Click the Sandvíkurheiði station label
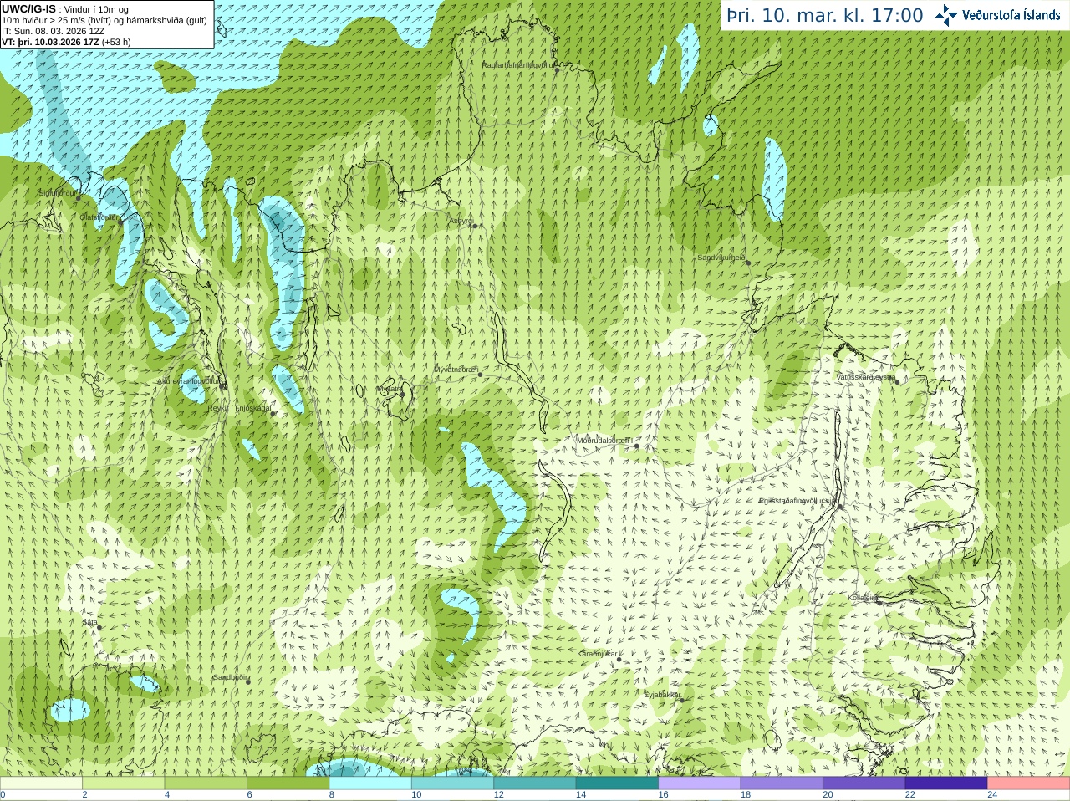This screenshot has height=801, width=1070. click(722, 258)
